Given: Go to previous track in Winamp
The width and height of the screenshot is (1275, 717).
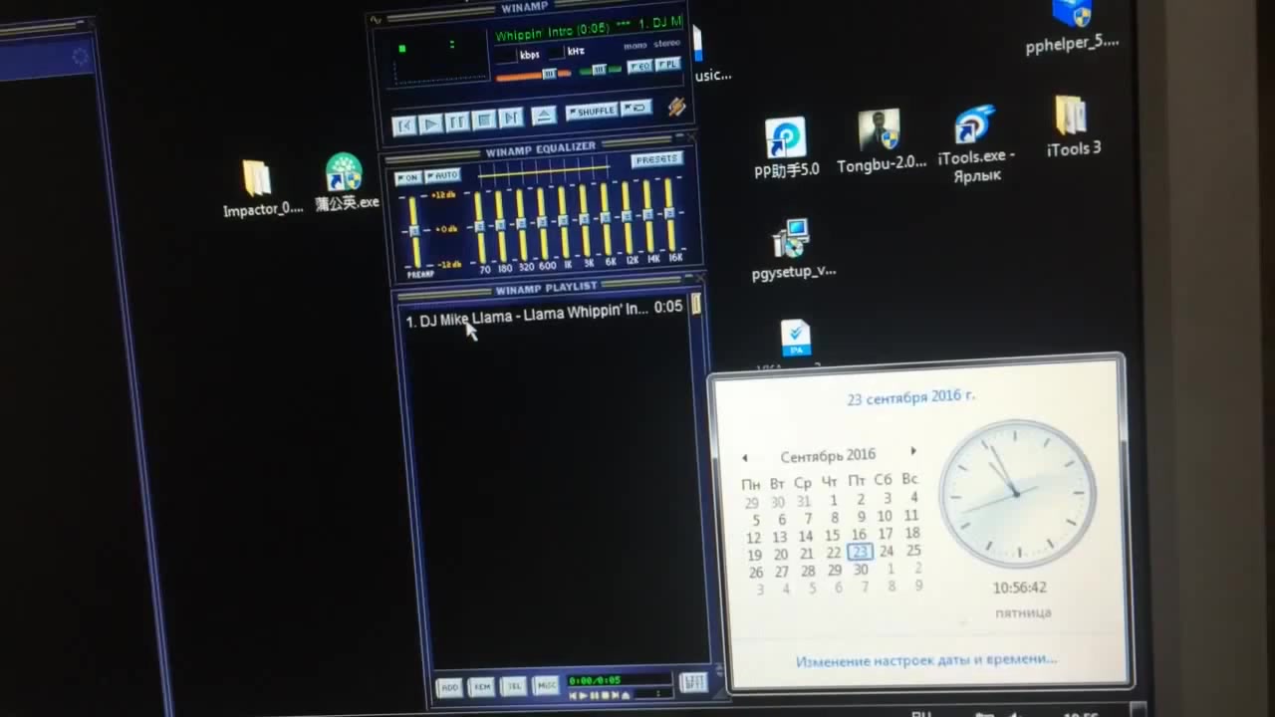Looking at the screenshot, I should pos(403,125).
